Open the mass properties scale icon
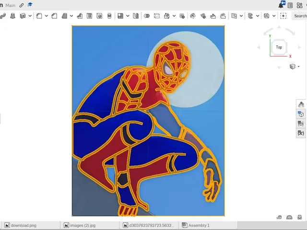Image resolution: width=307 pixels, height=230 pixels. click(x=299, y=217)
